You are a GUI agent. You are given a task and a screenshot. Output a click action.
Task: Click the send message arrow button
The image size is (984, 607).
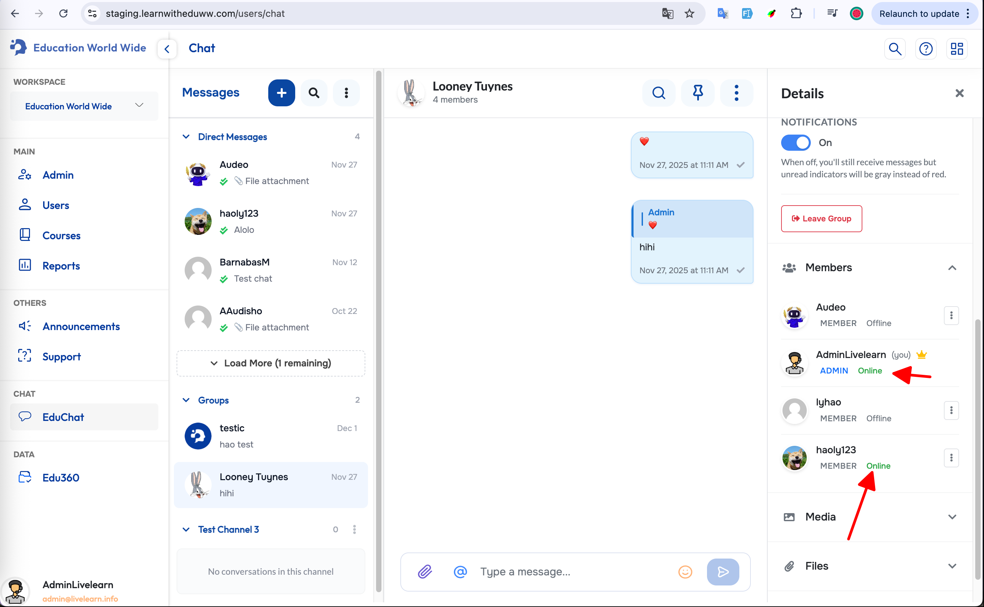[x=723, y=571]
